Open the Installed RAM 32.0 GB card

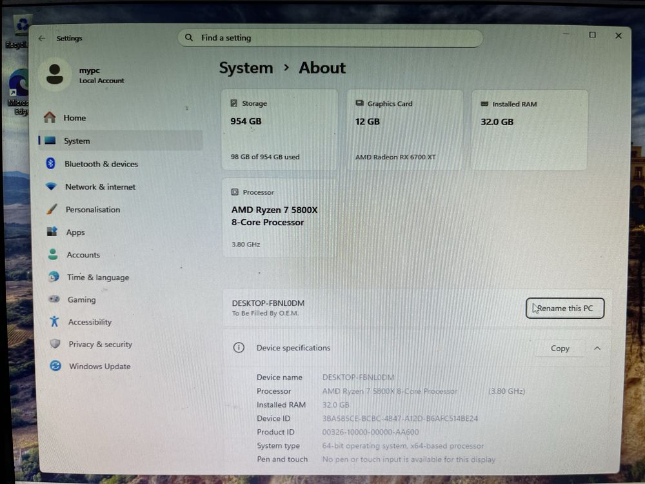click(x=530, y=130)
